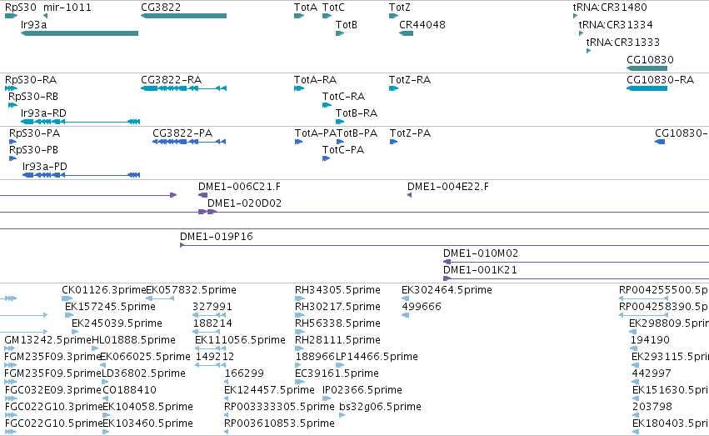The height and width of the screenshot is (436, 709).
Task: Select the TotB-PA protein label
Action: pyautogui.click(x=357, y=133)
